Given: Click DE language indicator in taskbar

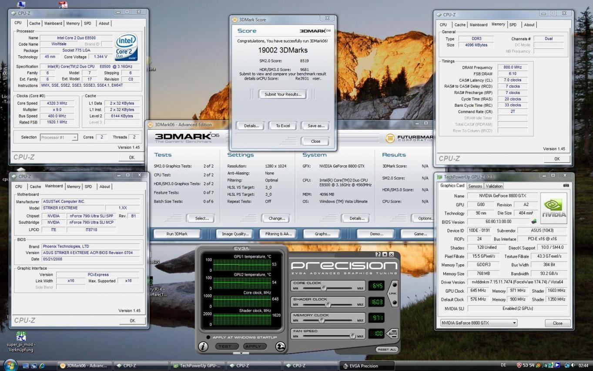Looking at the screenshot, I should click(x=503, y=365).
